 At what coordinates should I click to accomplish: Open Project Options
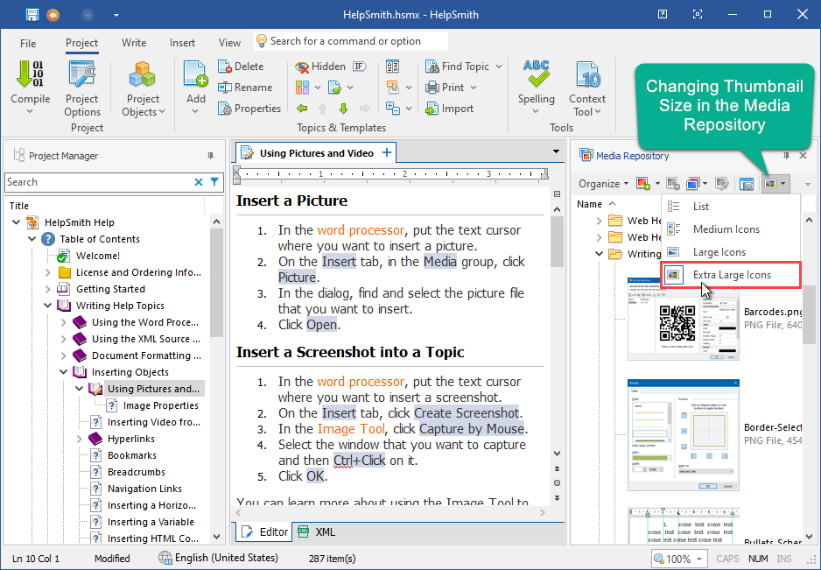click(x=81, y=88)
